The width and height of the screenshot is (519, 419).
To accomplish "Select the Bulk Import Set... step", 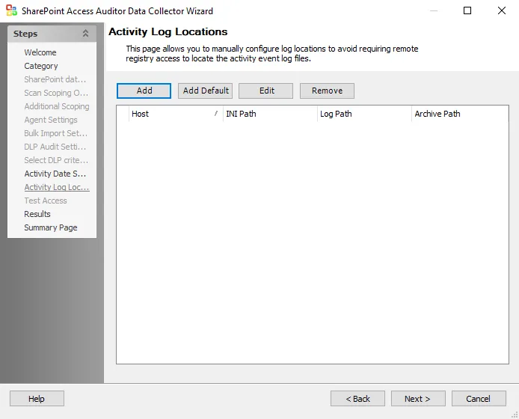I will (55, 133).
